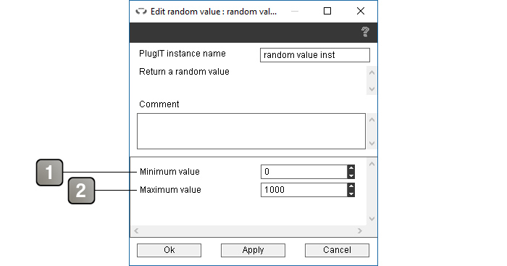Select the Maximum value input field
The image size is (507, 266).
[304, 190]
